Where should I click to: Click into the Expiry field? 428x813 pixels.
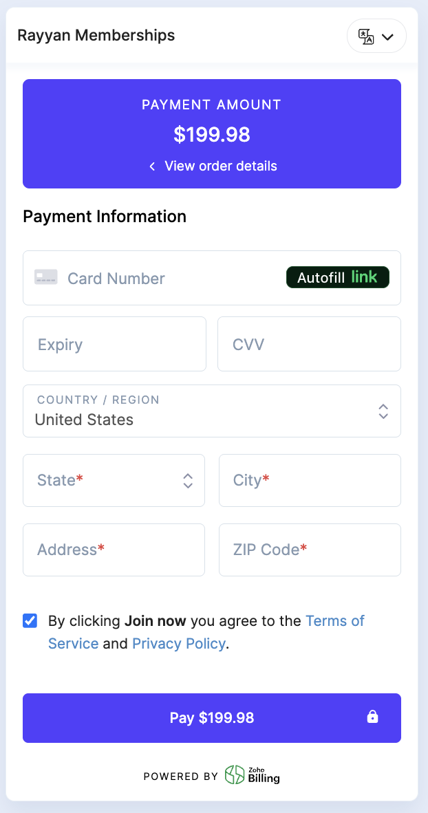114,344
